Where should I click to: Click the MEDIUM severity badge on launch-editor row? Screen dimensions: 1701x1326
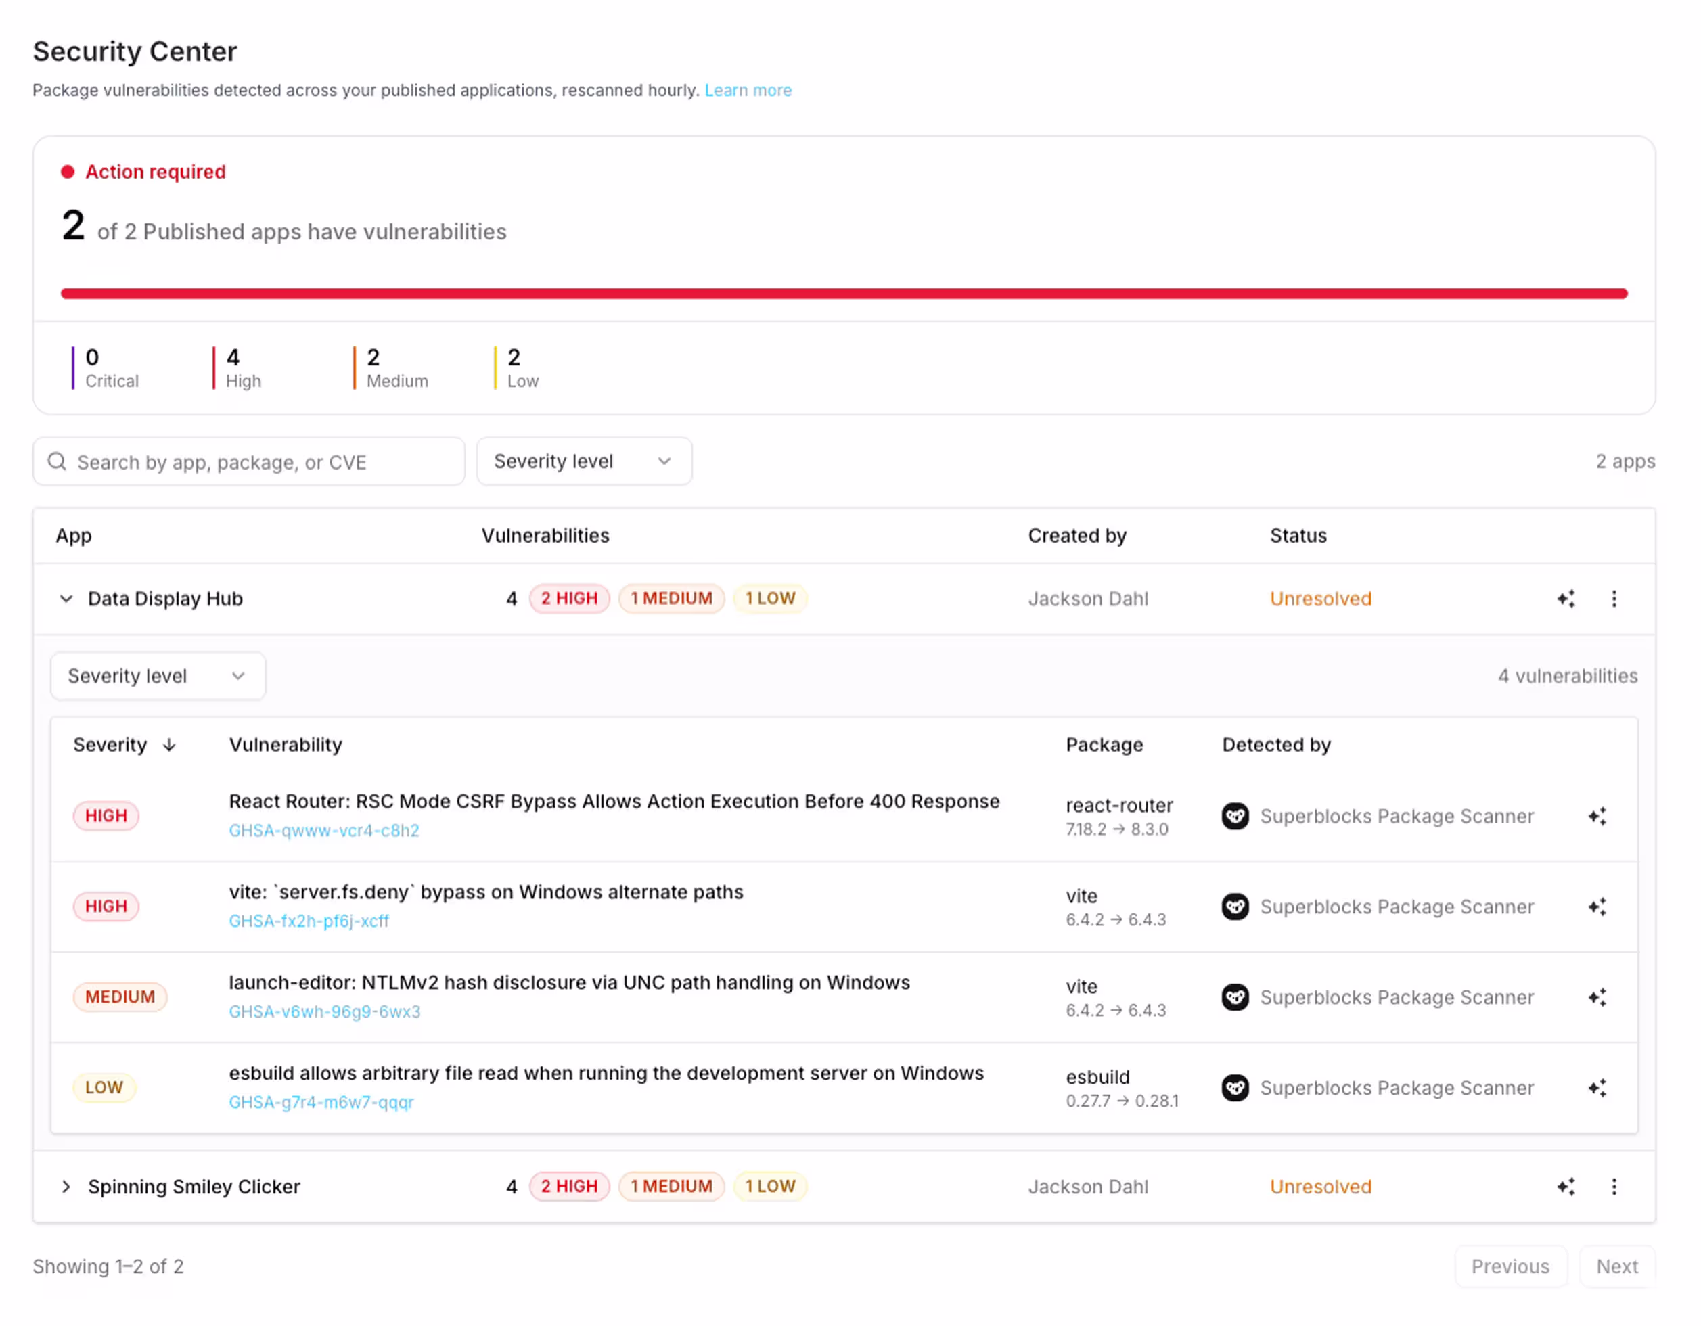click(120, 997)
